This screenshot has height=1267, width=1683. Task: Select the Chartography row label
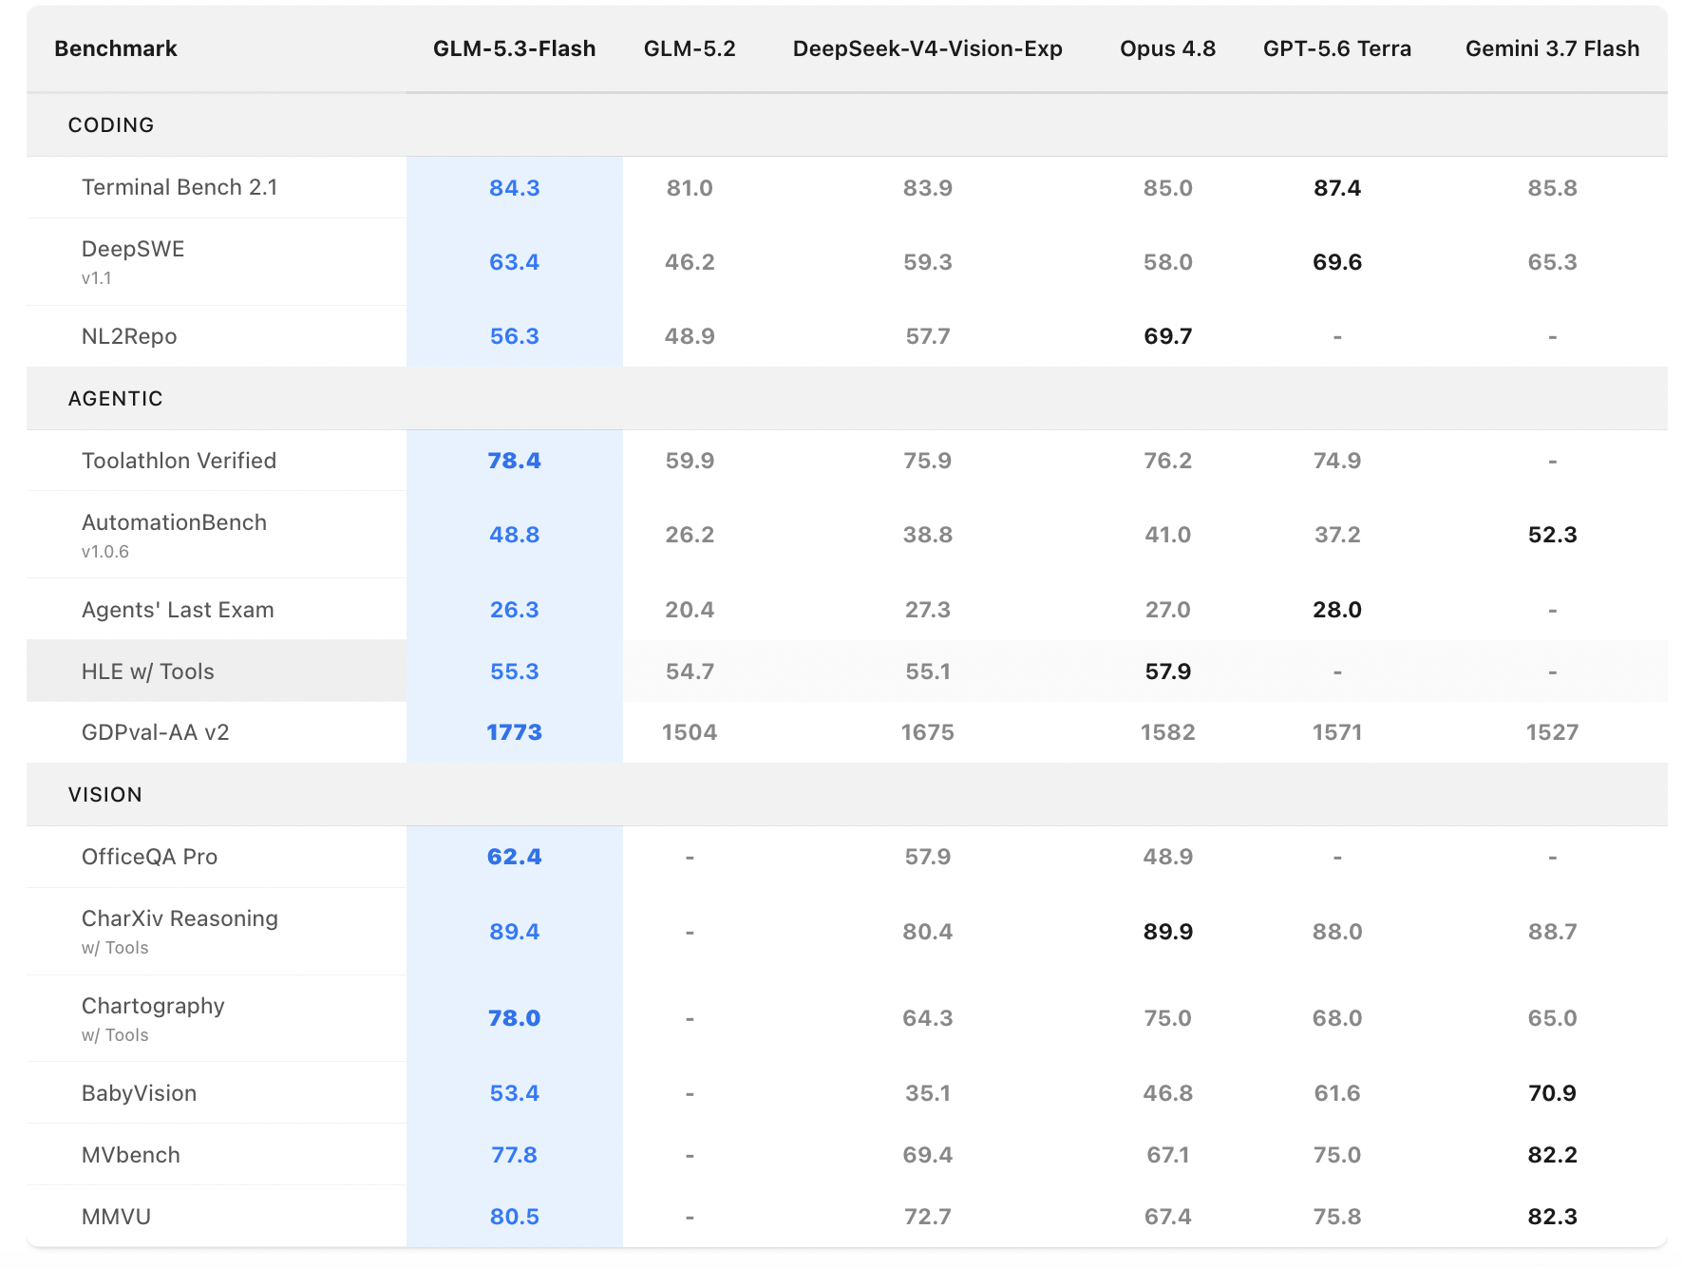153,1006
